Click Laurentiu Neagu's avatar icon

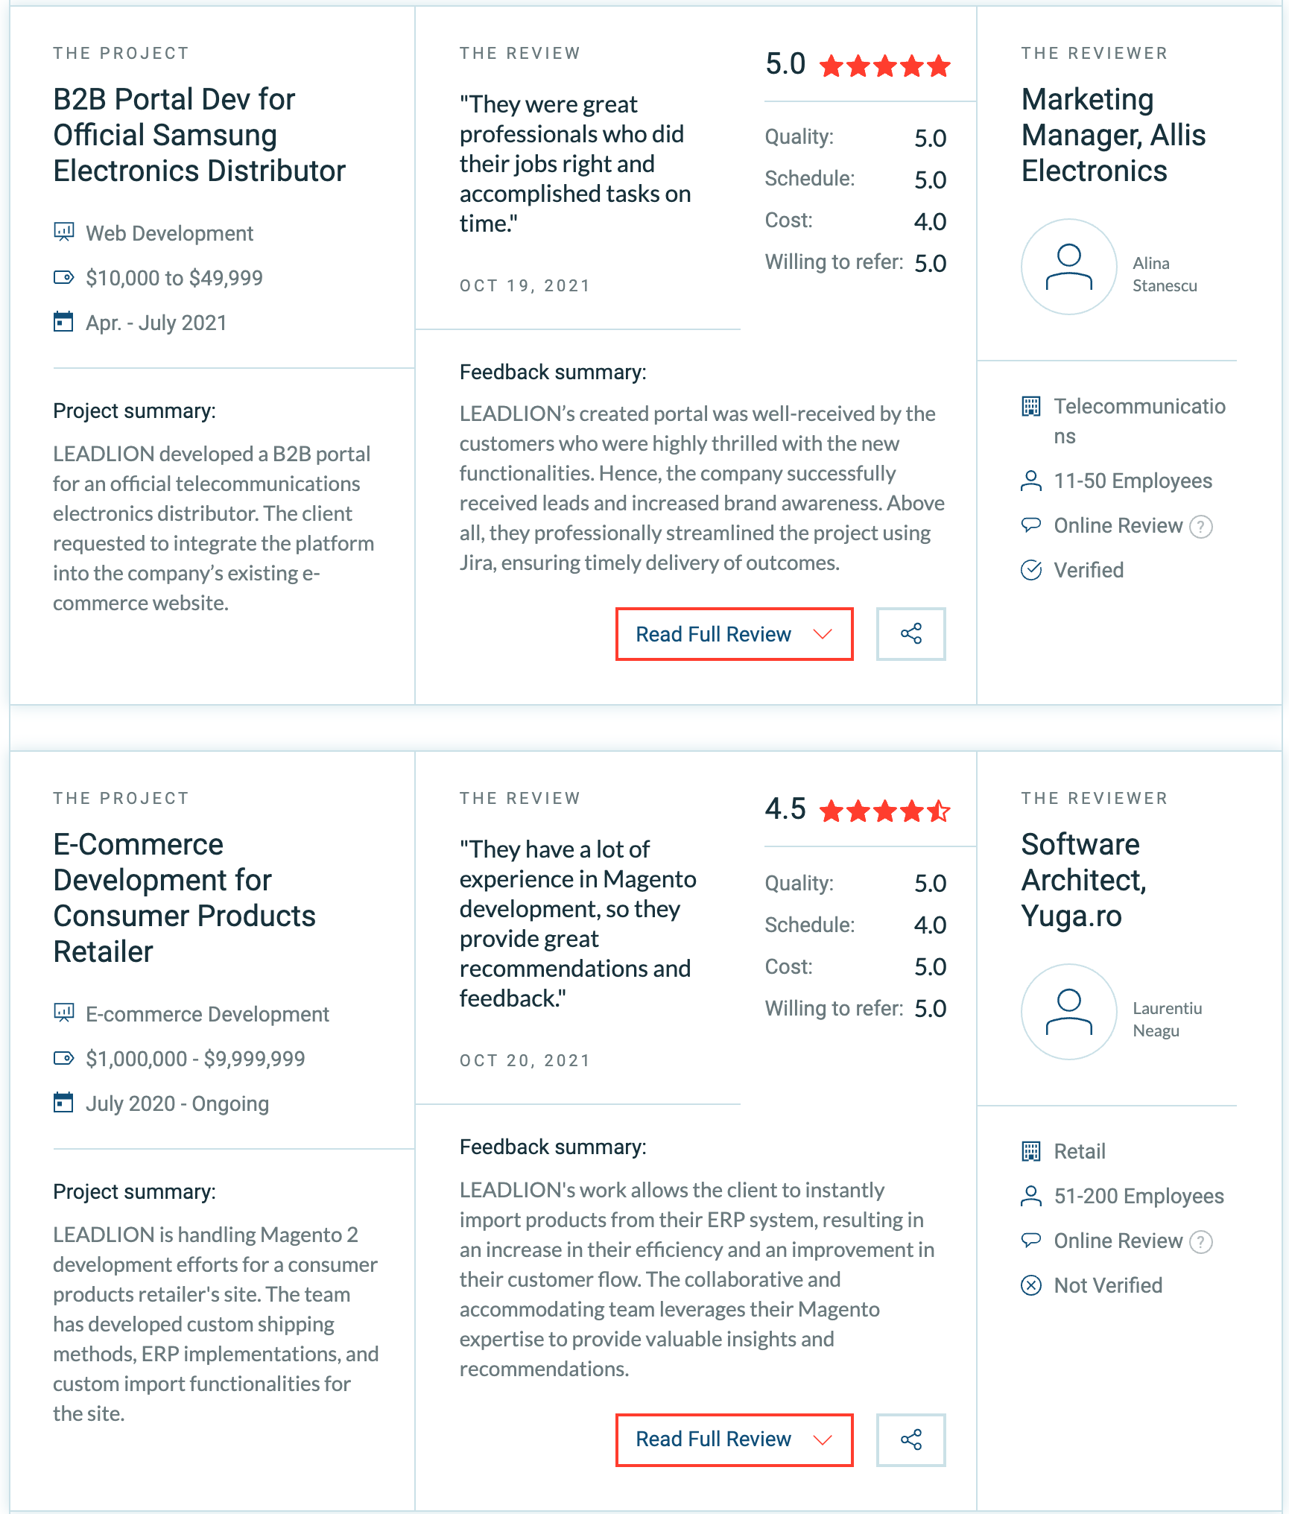[x=1068, y=1012]
